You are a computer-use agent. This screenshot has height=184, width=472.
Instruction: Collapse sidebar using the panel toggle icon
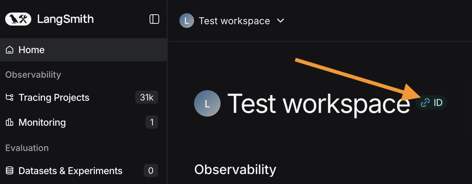(154, 19)
